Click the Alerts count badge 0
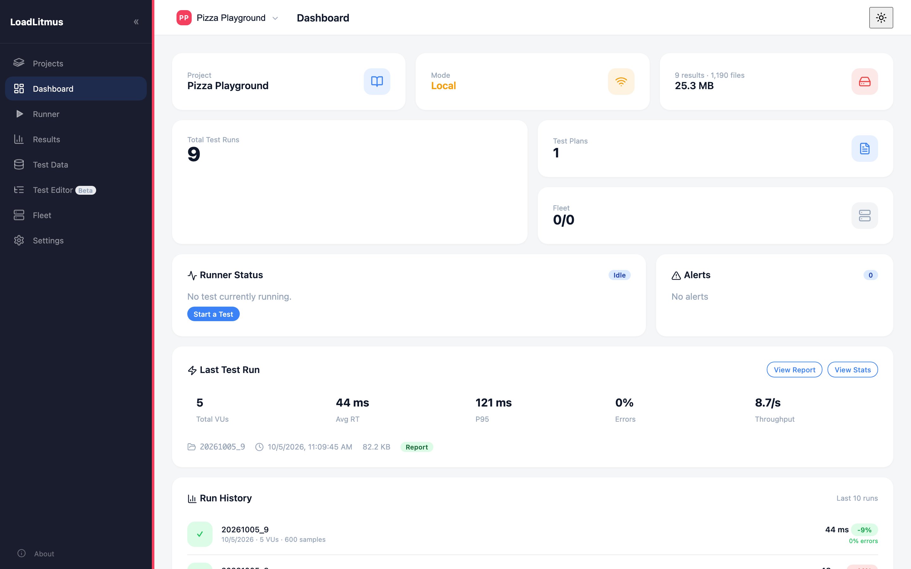This screenshot has width=911, height=569. pyautogui.click(x=870, y=275)
